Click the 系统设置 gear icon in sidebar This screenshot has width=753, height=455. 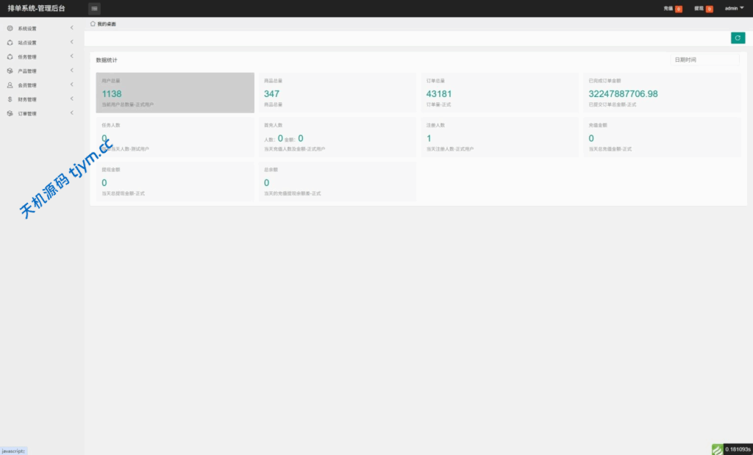10,29
